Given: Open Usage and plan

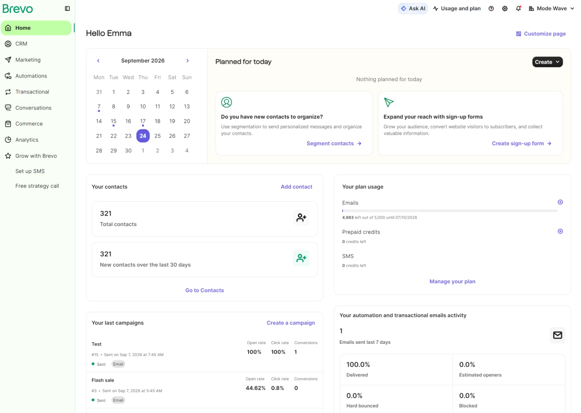Looking at the screenshot, I should click(457, 8).
